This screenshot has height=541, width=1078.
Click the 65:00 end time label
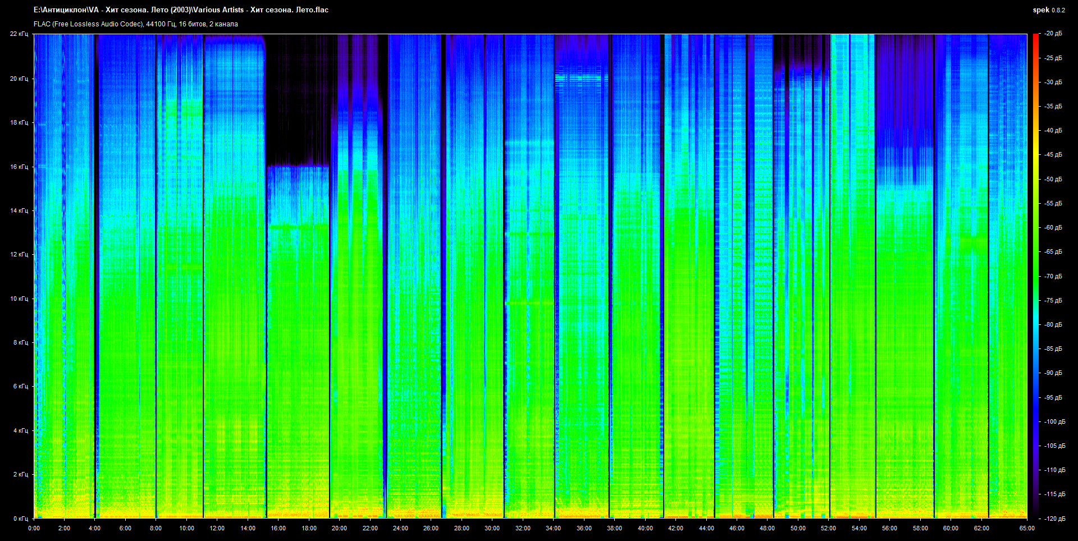point(1027,528)
